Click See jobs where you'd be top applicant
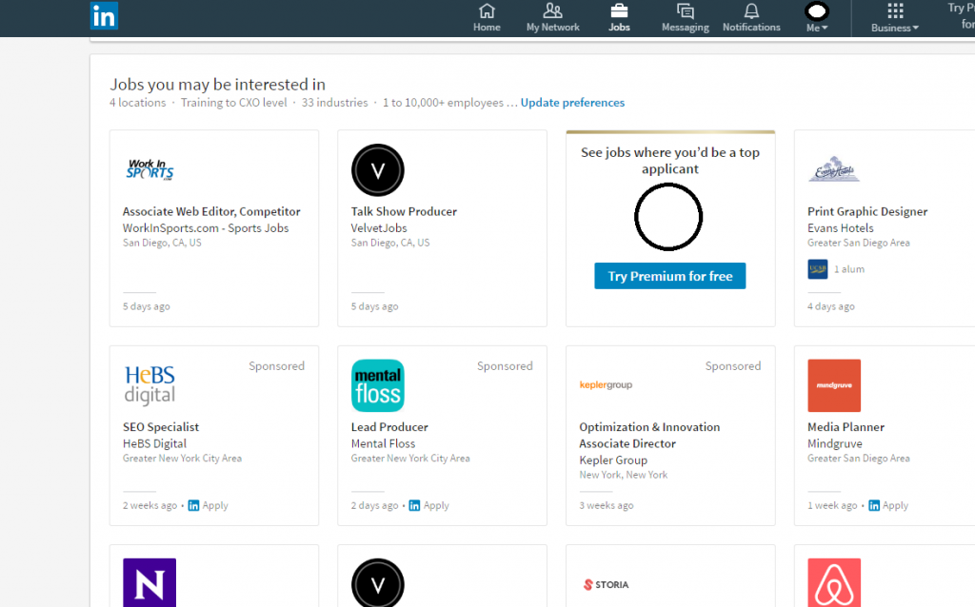Screen dimensions: 975x607 pyautogui.click(x=670, y=160)
